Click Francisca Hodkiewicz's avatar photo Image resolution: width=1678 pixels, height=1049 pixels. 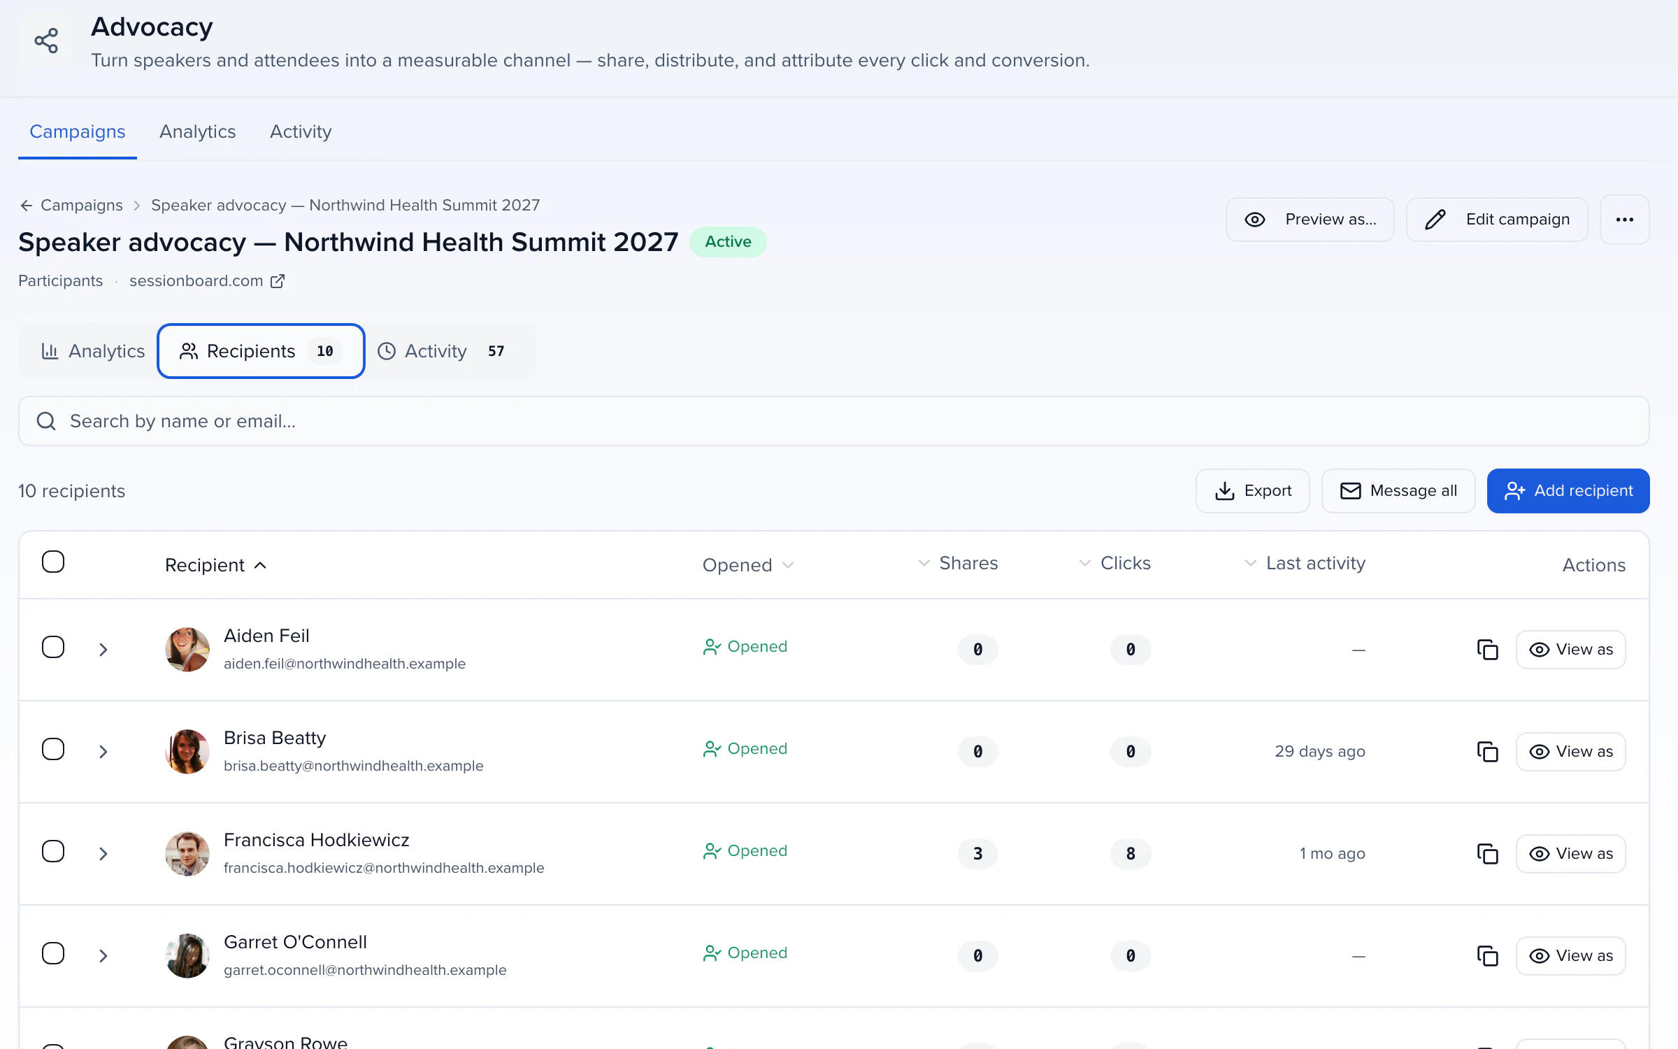(x=187, y=854)
